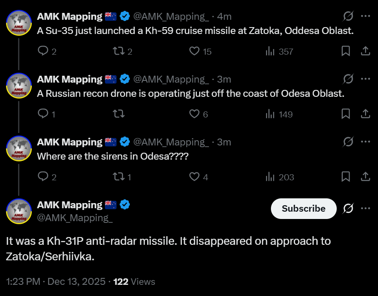Bookmark the recon drone tweet
The width and height of the screenshot is (378, 296).
pos(345,114)
